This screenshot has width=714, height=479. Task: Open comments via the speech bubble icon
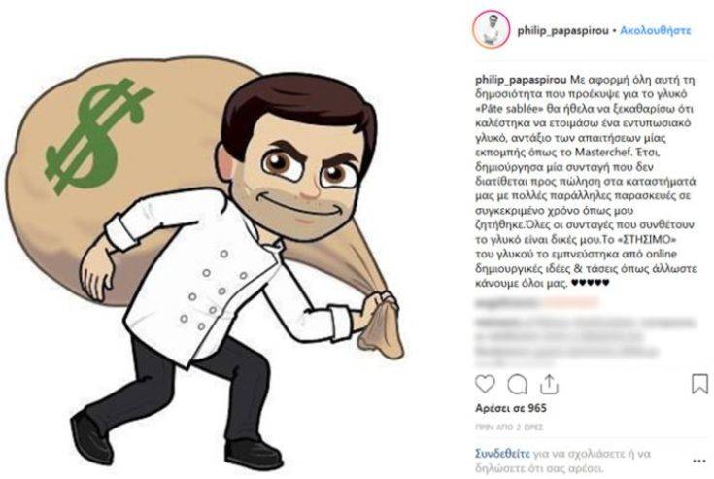click(518, 385)
